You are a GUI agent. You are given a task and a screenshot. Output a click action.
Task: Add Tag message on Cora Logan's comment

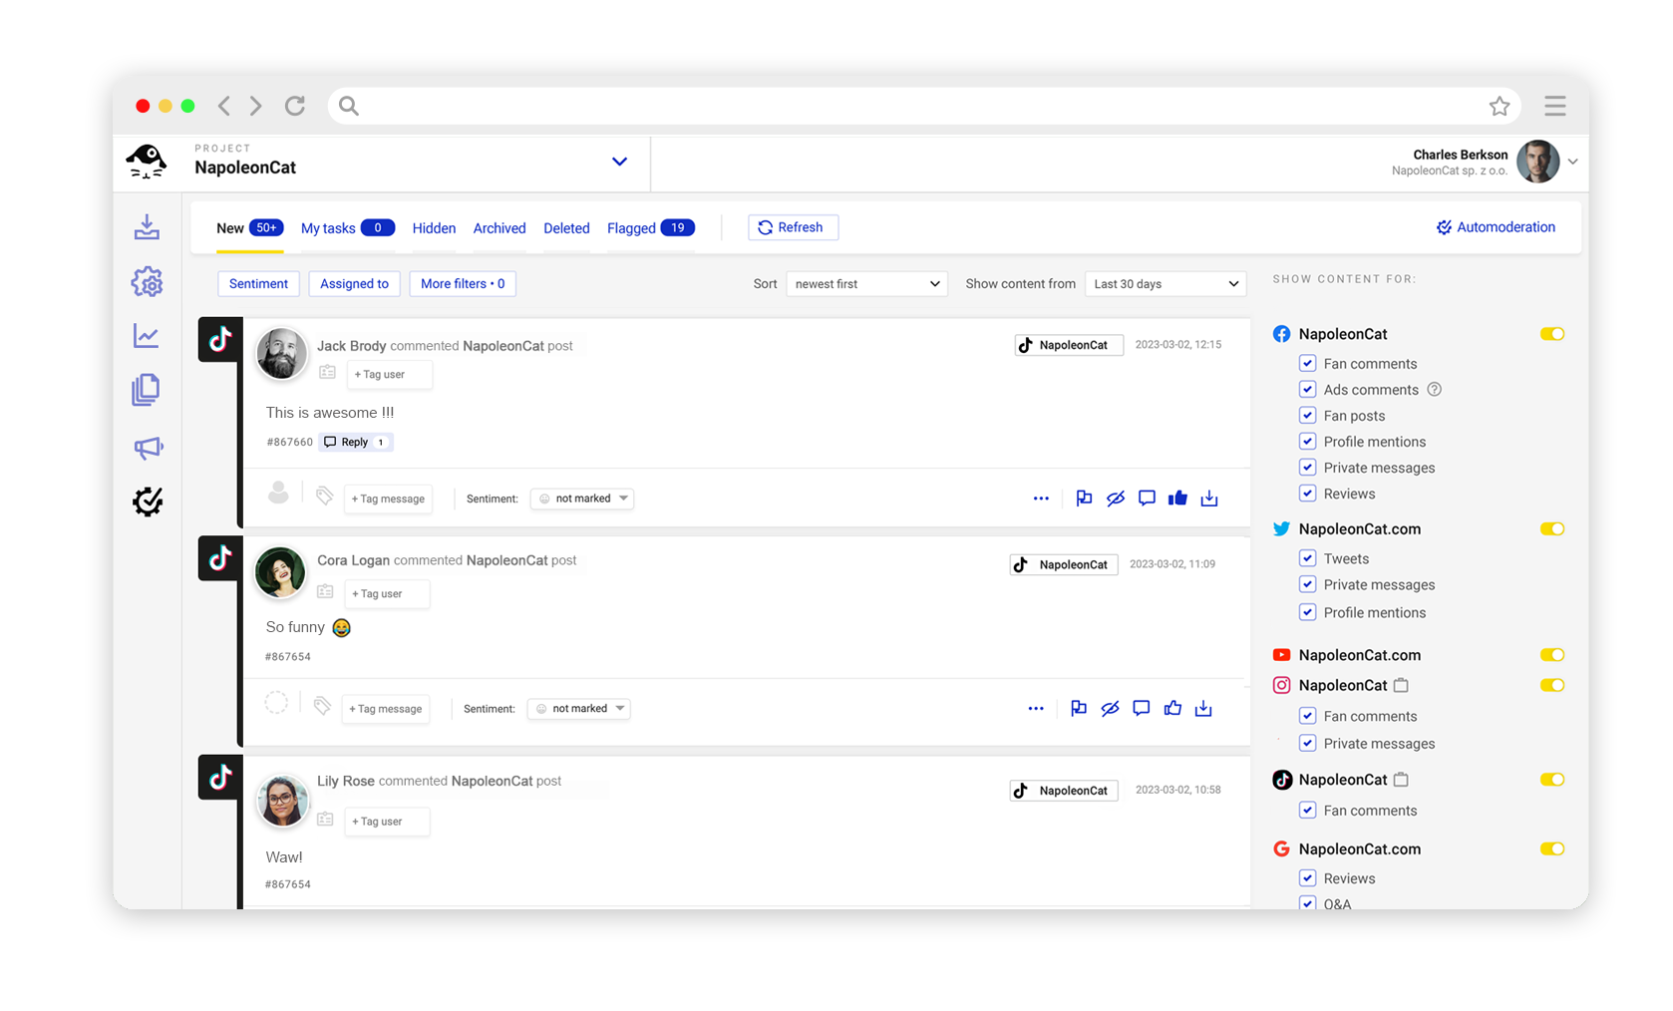coord(386,709)
